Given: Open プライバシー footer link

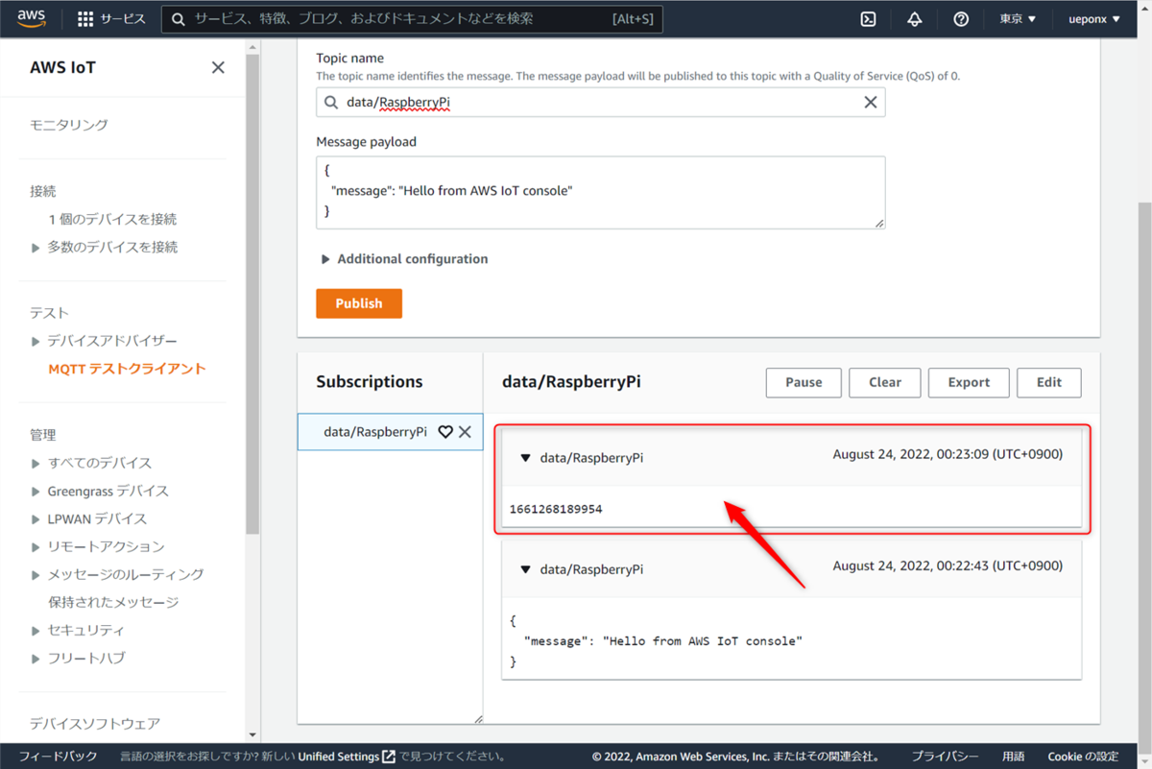Looking at the screenshot, I should pos(946,757).
